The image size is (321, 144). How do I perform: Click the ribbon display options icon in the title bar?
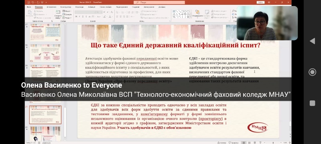268,2
